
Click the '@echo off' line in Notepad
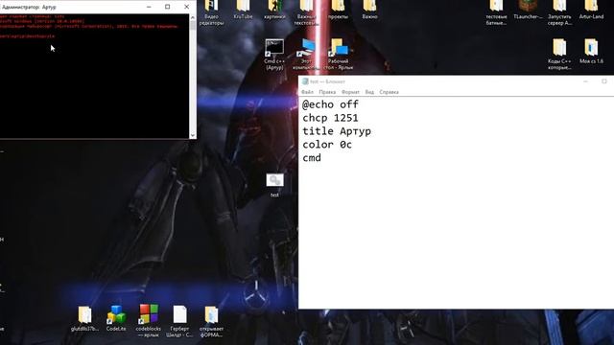330,104
